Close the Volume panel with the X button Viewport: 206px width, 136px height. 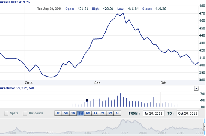[196, 89]
